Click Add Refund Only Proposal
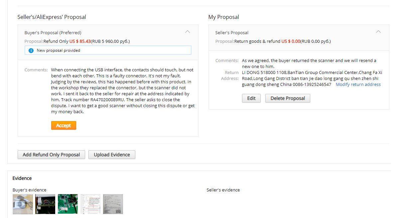Viewport: 398px width, 218px height. [x=51, y=155]
